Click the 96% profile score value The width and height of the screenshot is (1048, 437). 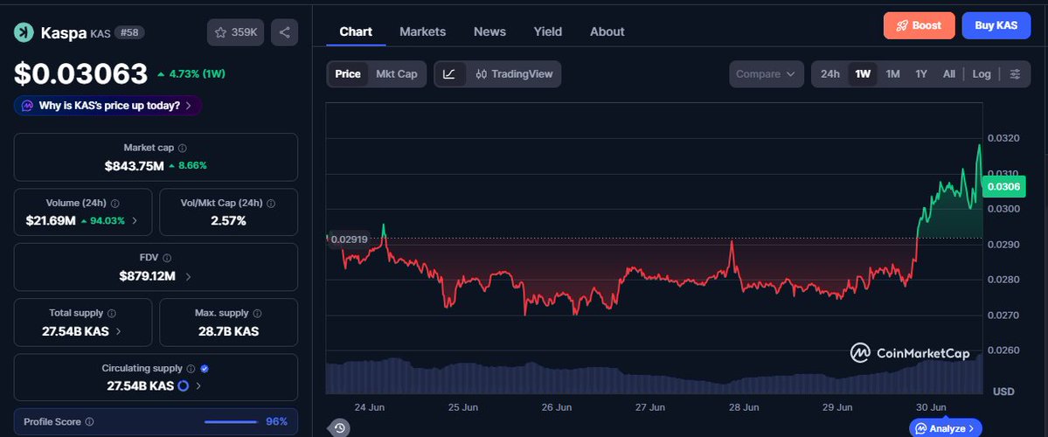click(x=277, y=421)
